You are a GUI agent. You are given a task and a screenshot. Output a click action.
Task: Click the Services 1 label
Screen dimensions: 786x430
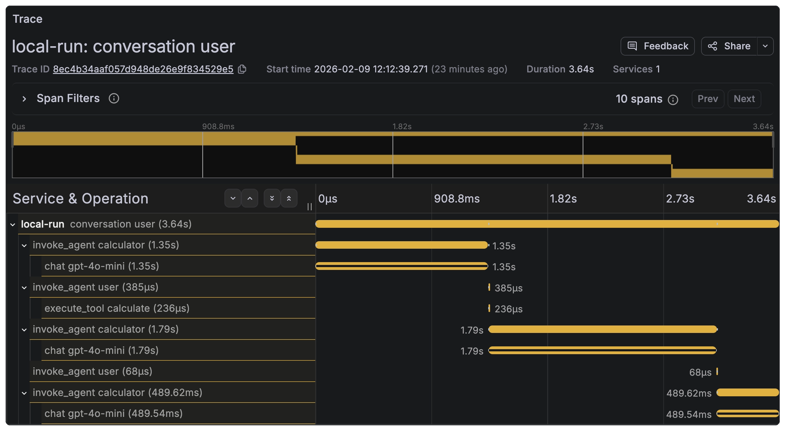point(636,69)
